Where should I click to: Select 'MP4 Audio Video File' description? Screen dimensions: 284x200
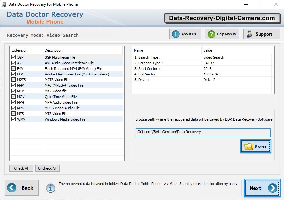61,102
